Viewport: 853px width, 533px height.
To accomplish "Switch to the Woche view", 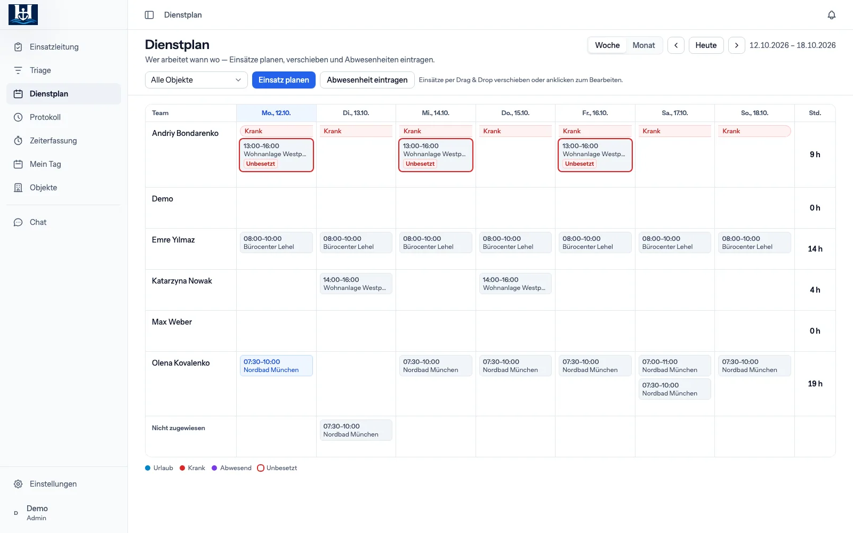I will tap(607, 45).
